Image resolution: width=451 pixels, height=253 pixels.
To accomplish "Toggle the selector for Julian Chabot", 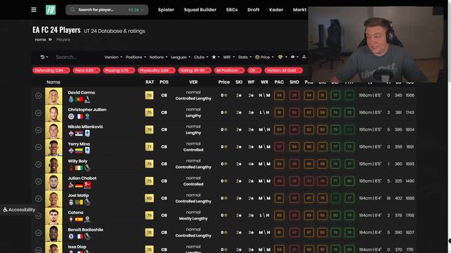I will click(38, 181).
